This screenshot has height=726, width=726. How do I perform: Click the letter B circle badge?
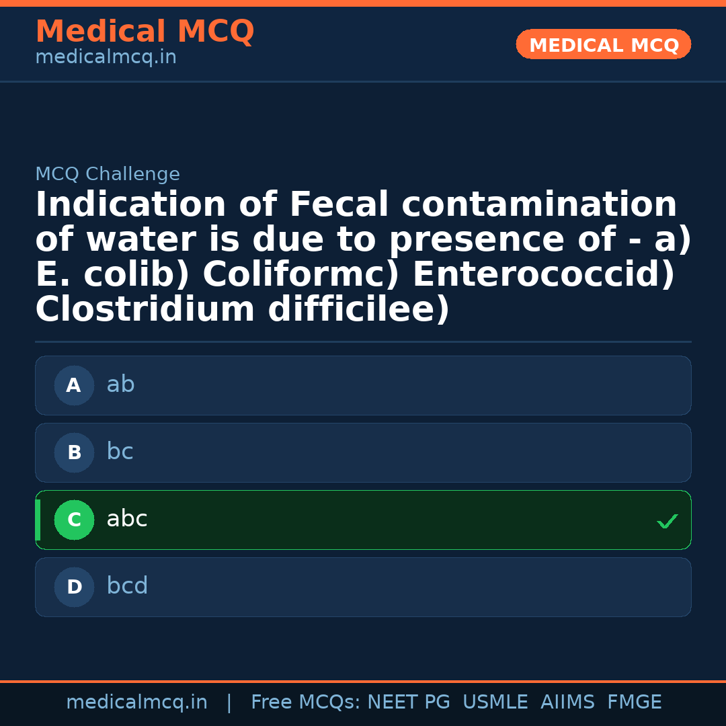coord(74,452)
